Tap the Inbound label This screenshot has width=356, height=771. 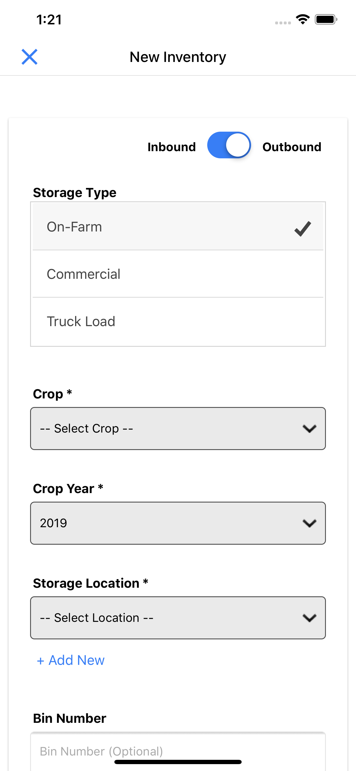171,147
